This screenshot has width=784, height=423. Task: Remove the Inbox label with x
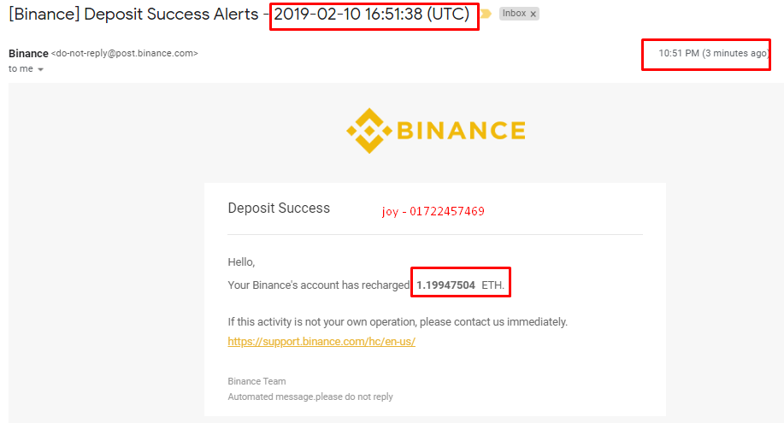pos(533,14)
